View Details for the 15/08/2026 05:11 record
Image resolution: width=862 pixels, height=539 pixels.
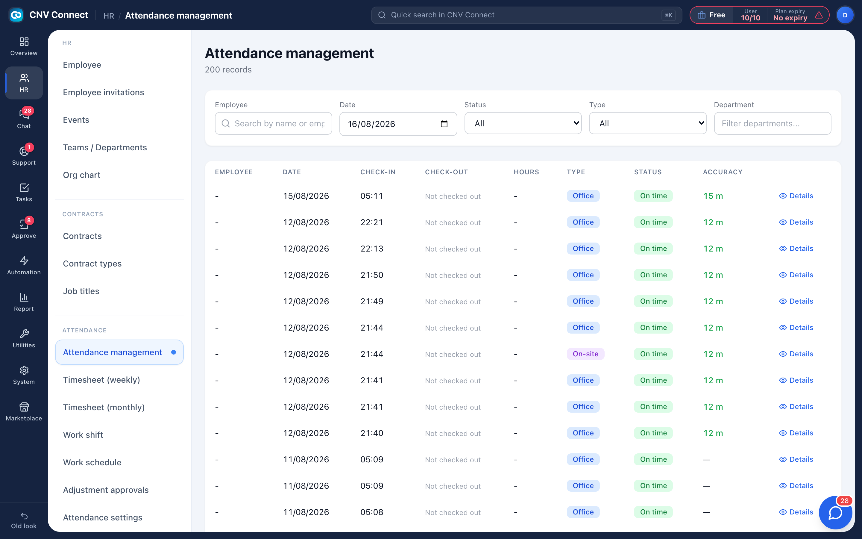tap(796, 196)
